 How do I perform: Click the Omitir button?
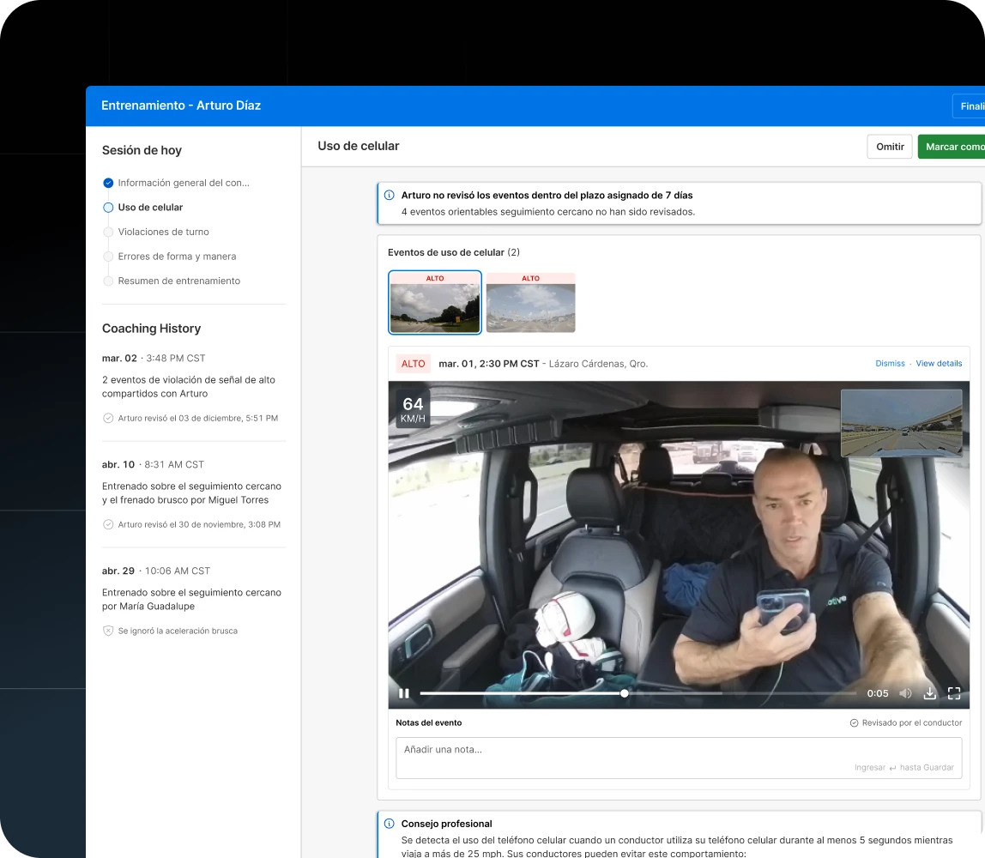889,147
